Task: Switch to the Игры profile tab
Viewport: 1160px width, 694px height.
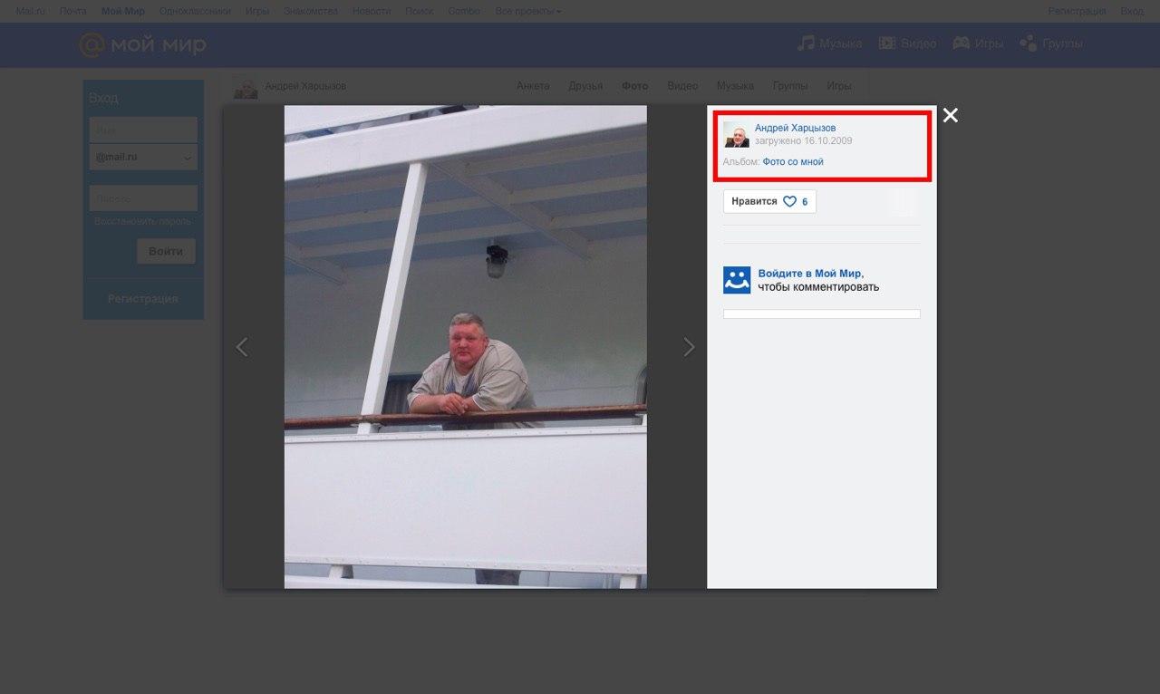Action: pos(838,86)
